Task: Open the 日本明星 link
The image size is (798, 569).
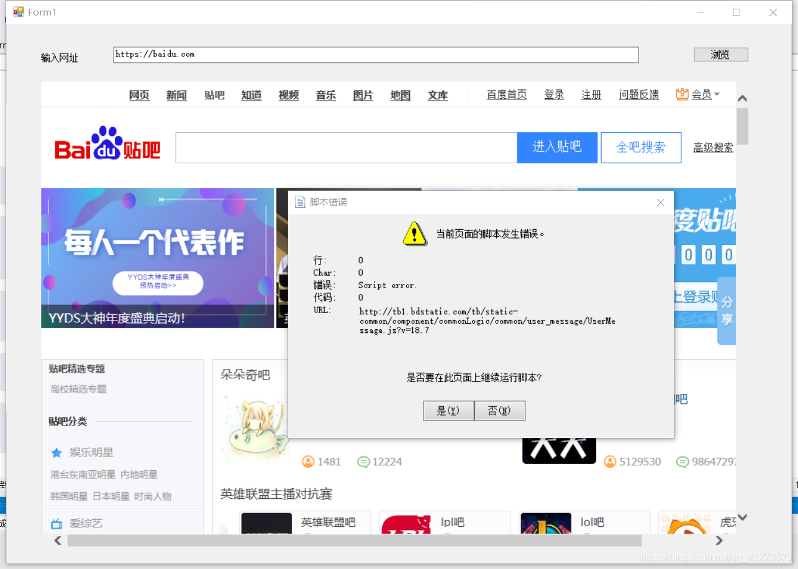Action: [111, 496]
